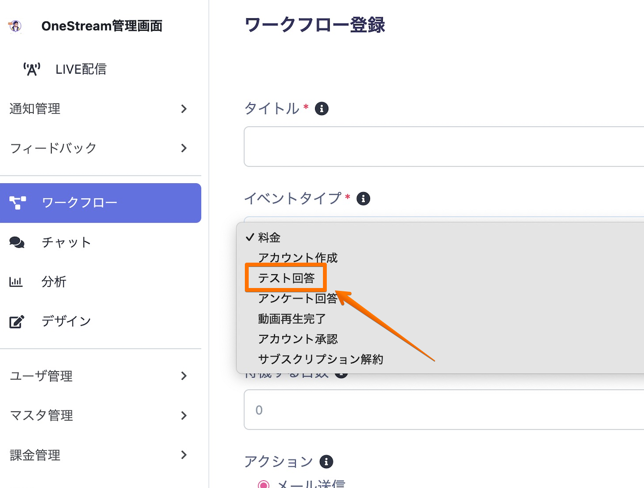The height and width of the screenshot is (488, 644).
Task: Expand the ユーザ管理 sidebar section
Action: pos(184,376)
